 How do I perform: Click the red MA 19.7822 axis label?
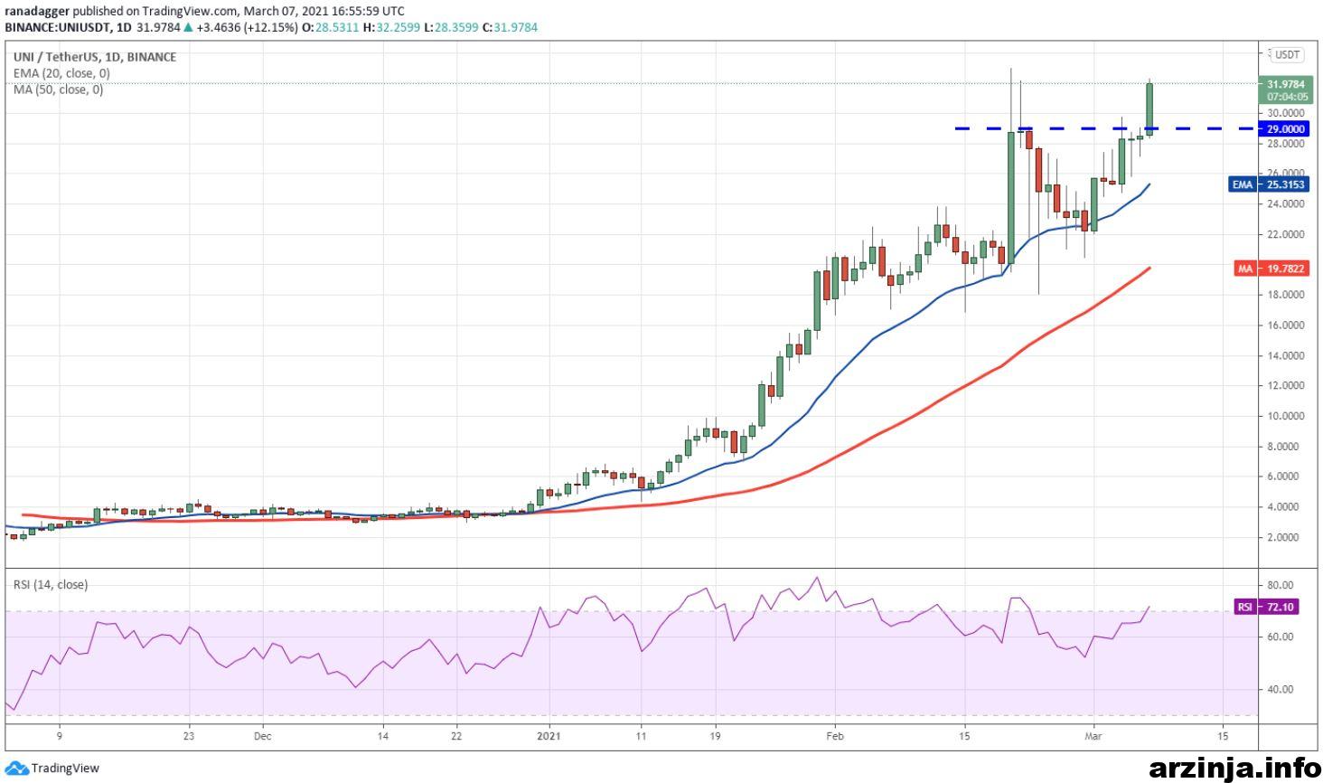1271,269
